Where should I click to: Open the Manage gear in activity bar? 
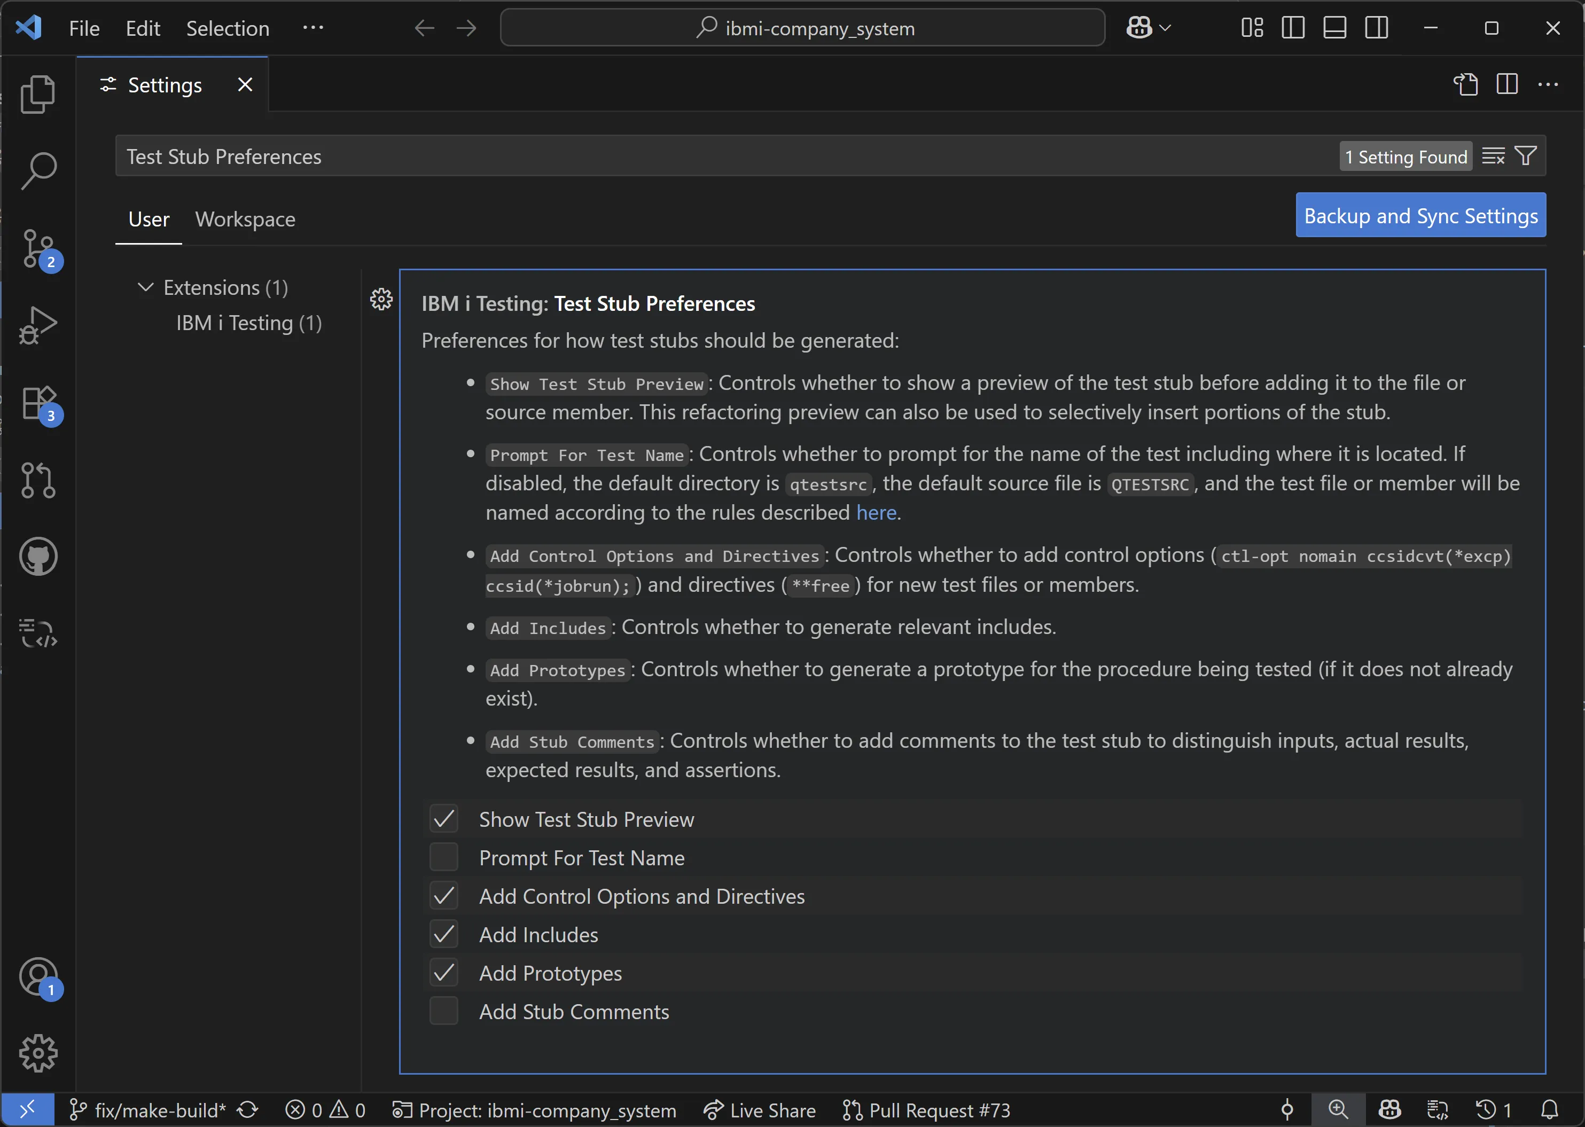(x=38, y=1053)
